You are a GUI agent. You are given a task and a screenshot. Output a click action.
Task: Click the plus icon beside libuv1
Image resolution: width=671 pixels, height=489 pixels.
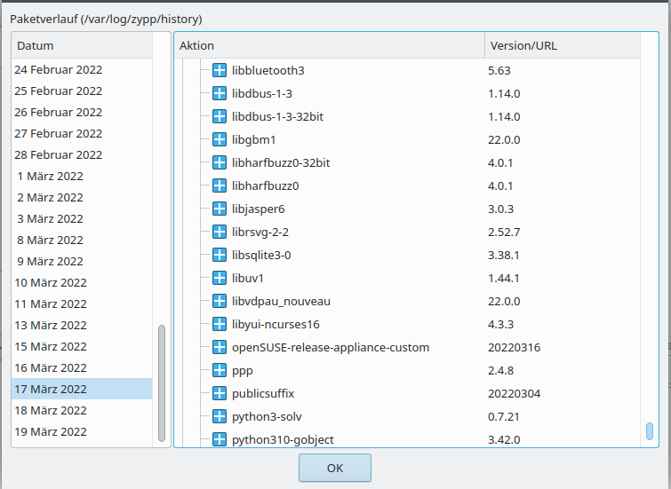point(220,278)
